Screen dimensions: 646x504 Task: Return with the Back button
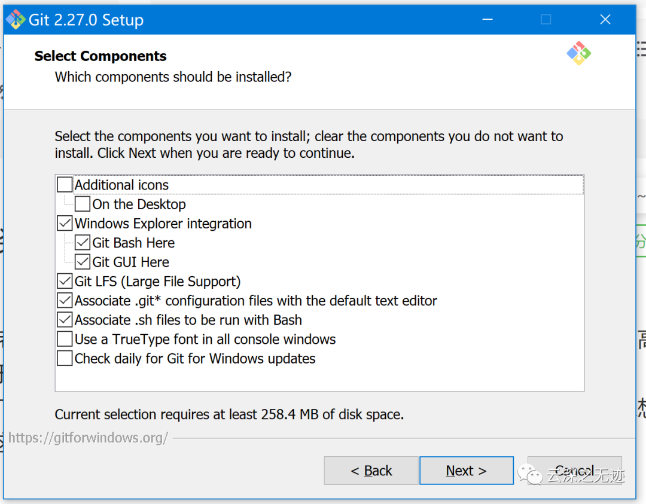pos(371,471)
